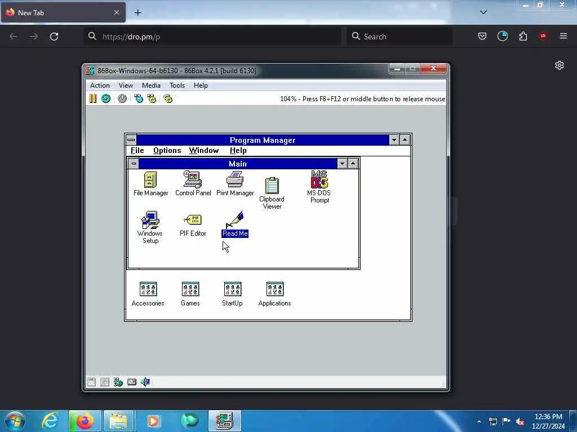The height and width of the screenshot is (432, 577).
Task: Maximize Program Manager with up arrow
Action: coord(405,140)
